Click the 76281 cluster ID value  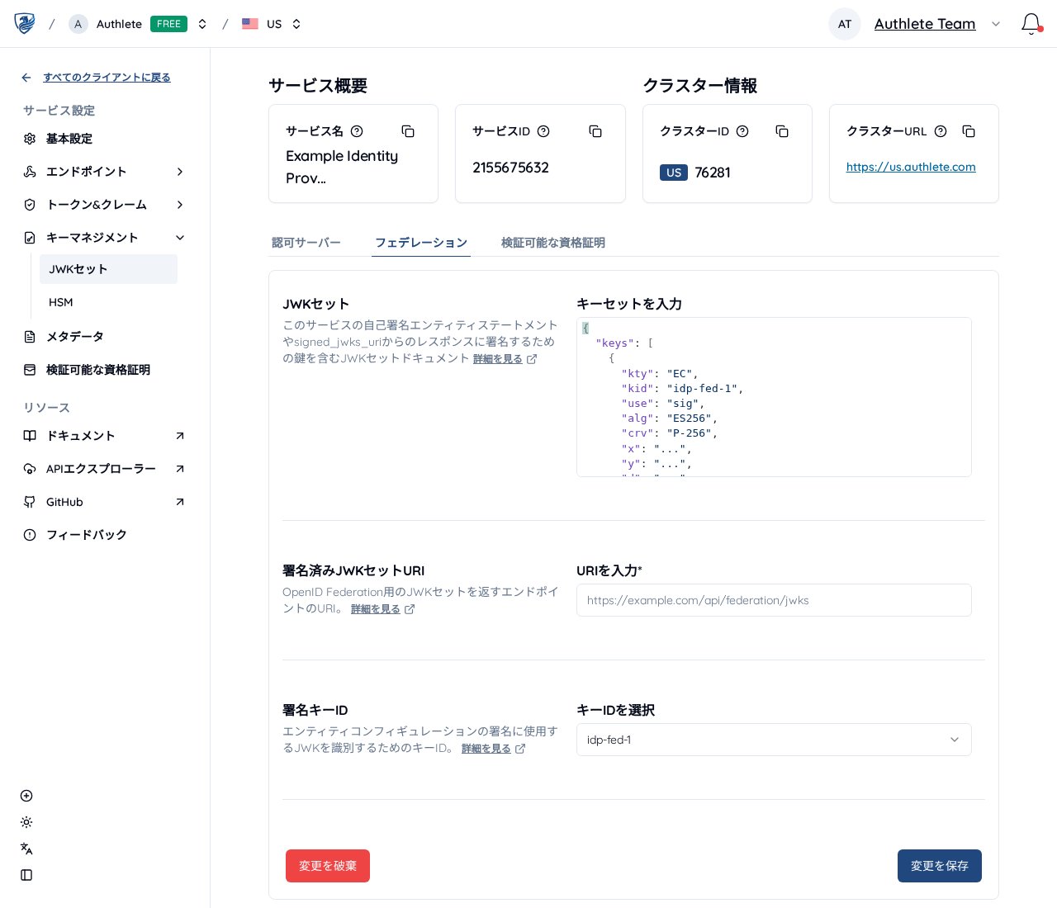click(x=713, y=173)
